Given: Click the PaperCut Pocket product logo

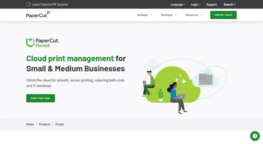Looking at the screenshot, I should [x=42, y=43].
